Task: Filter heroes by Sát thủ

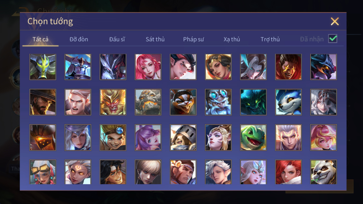Action: (x=155, y=39)
